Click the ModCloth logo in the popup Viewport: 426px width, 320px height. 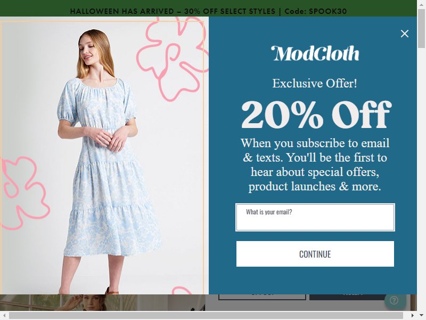[315, 53]
